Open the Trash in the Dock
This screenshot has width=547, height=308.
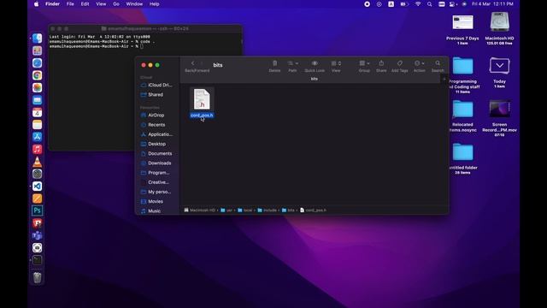click(38, 277)
